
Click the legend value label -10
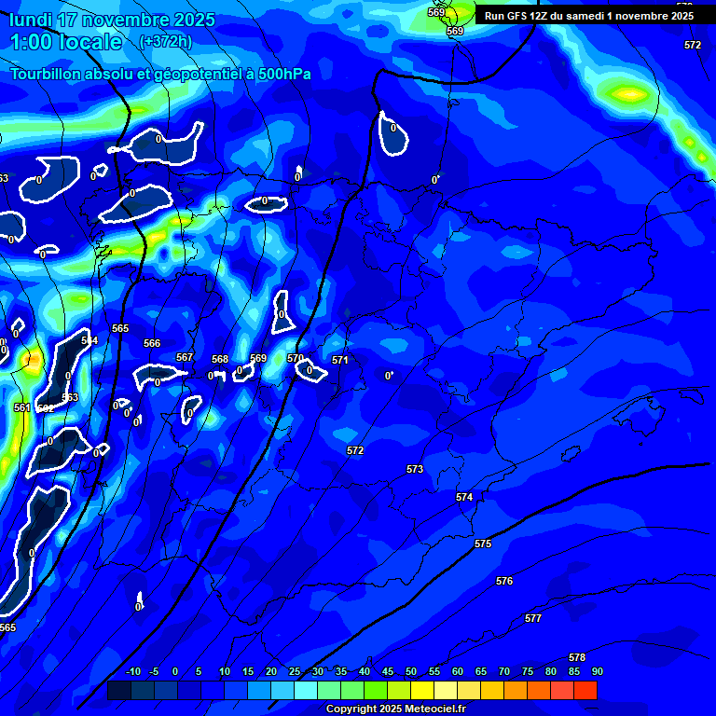click(x=132, y=672)
